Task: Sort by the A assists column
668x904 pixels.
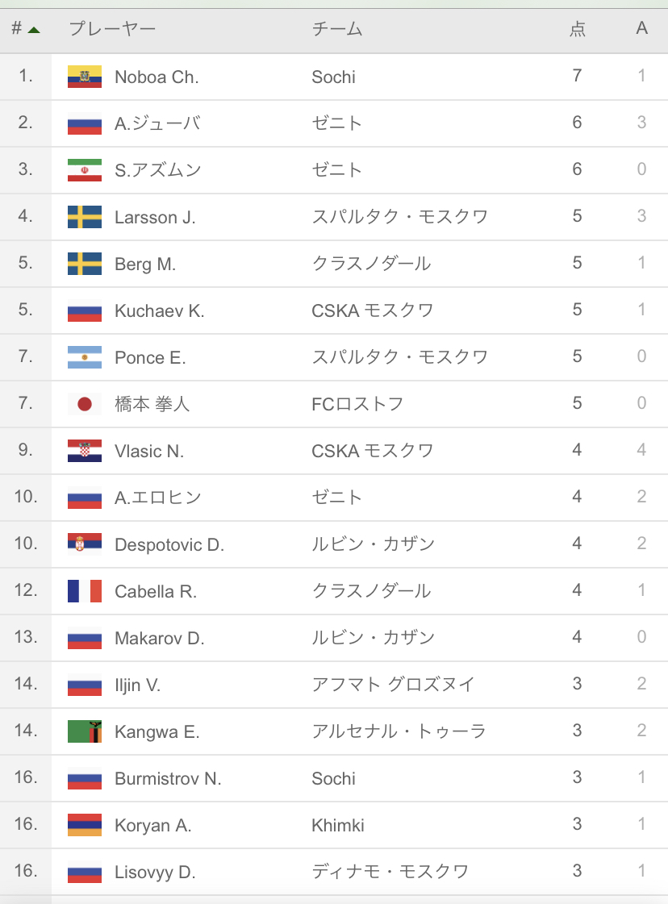Action: coord(642,29)
